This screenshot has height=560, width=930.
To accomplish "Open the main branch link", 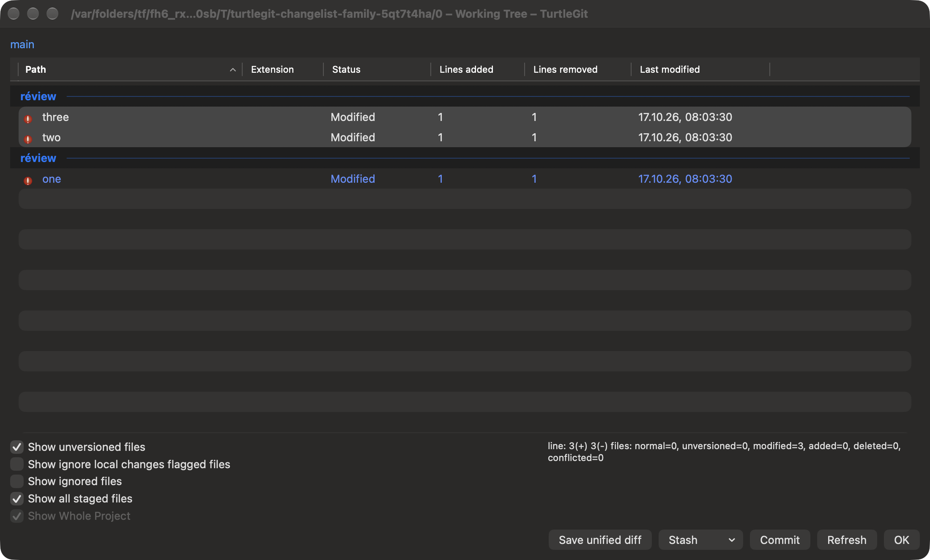I will [22, 44].
